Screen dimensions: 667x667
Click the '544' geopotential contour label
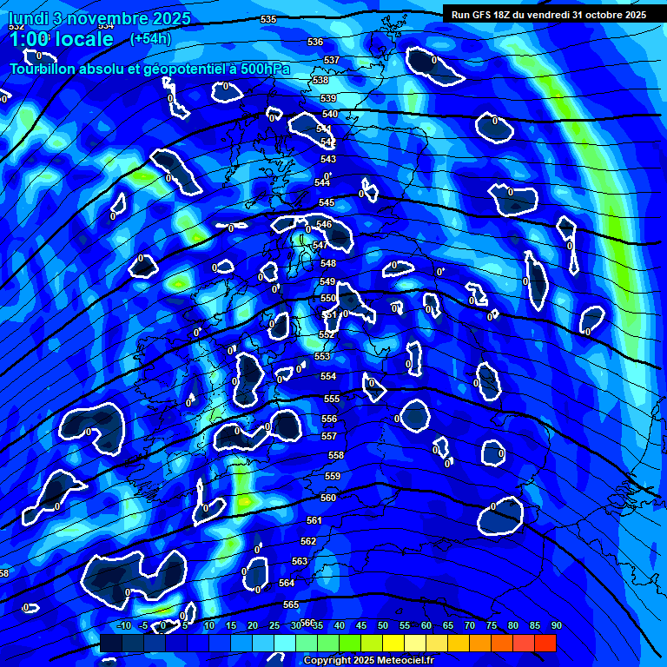click(322, 182)
